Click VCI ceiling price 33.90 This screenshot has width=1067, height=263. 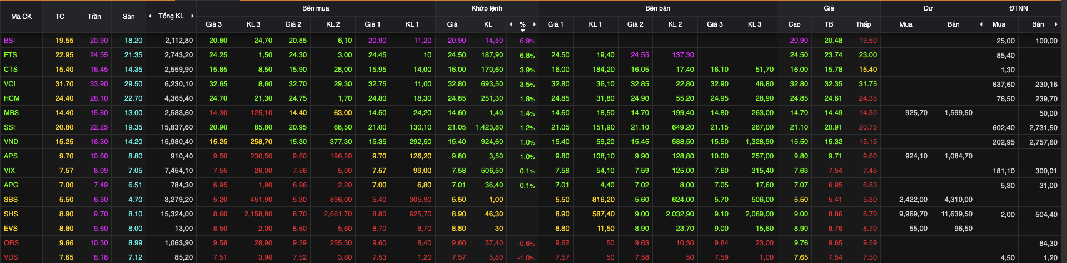(x=99, y=84)
